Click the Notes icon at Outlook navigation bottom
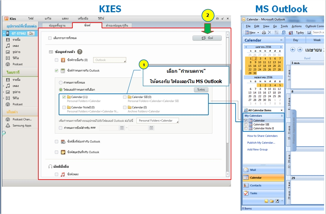The height and width of the screenshot is (214, 326). coord(266,201)
